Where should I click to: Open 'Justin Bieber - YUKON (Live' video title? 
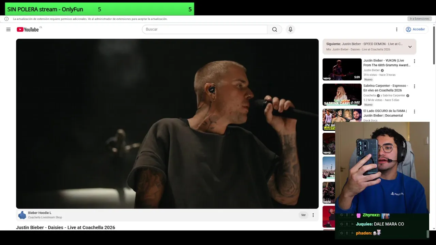[387, 63]
